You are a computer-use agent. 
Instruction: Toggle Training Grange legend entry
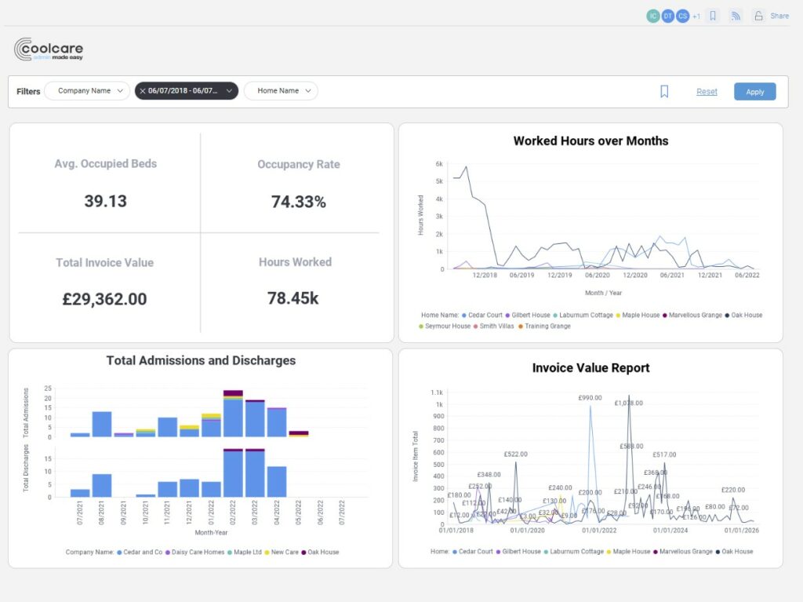pyautogui.click(x=544, y=327)
